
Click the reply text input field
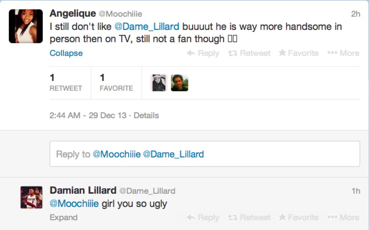[x=205, y=154]
